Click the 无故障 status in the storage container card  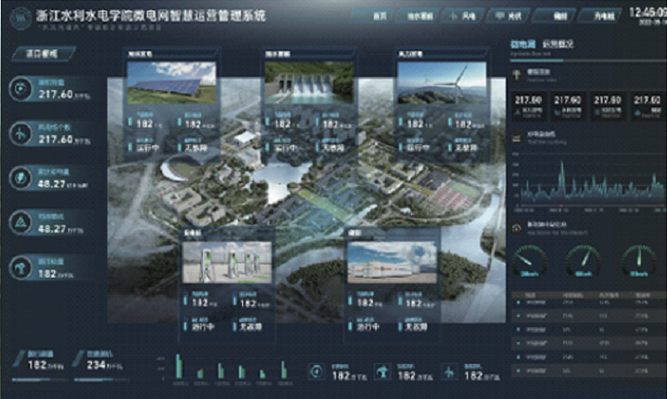click(417, 327)
